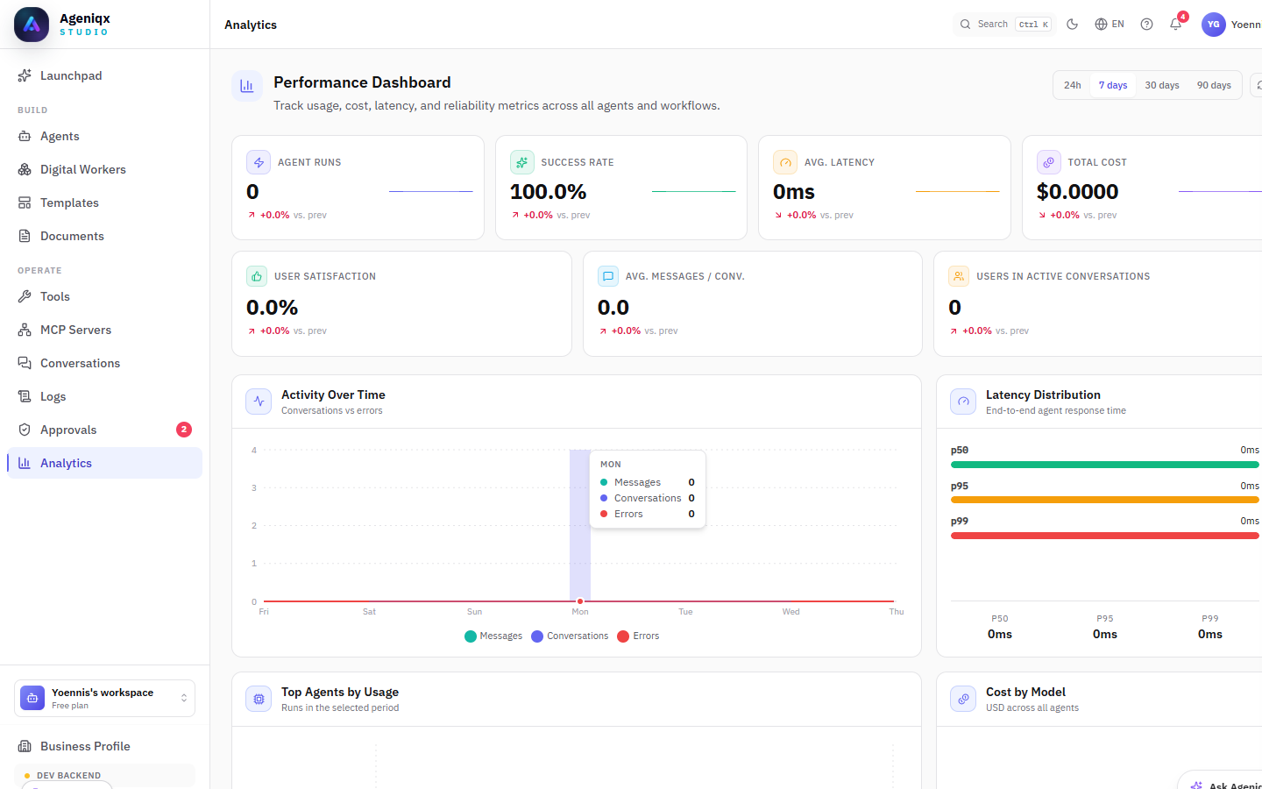Click the Launchpad sparkle icon

click(x=25, y=75)
